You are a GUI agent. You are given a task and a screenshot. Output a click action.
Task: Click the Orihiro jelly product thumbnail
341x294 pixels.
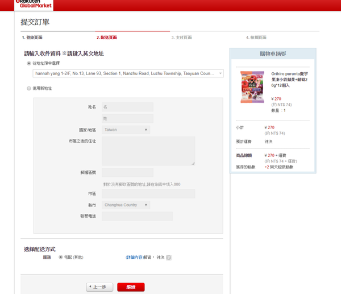coord(252,87)
